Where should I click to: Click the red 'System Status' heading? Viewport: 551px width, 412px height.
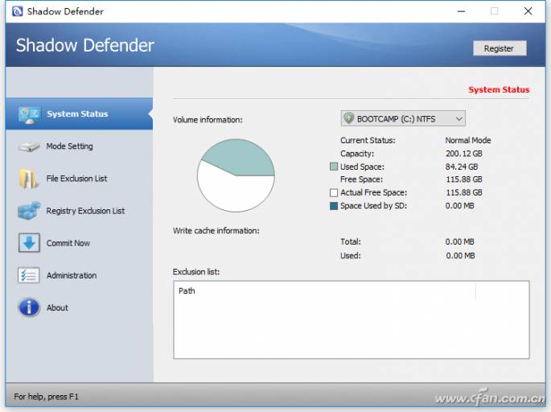click(499, 89)
